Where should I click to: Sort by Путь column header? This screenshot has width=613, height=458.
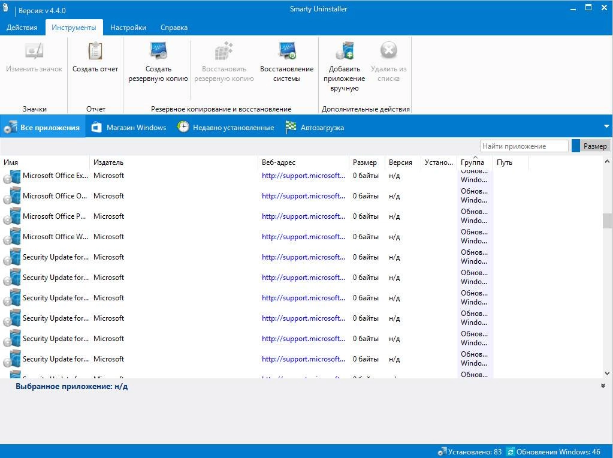pyautogui.click(x=511, y=162)
